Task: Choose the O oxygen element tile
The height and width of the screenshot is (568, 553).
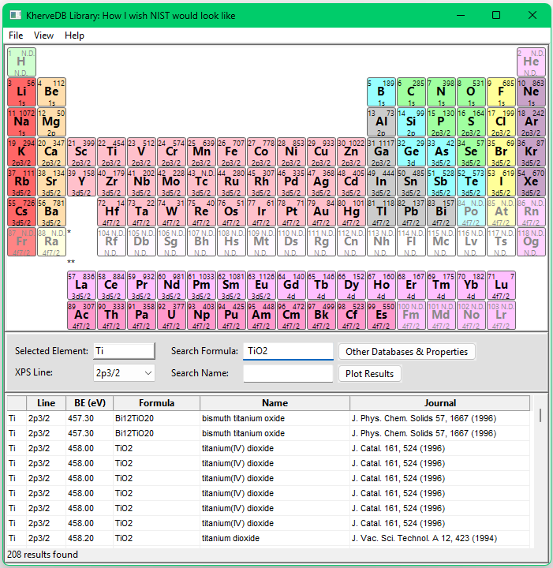Action: pyautogui.click(x=471, y=92)
